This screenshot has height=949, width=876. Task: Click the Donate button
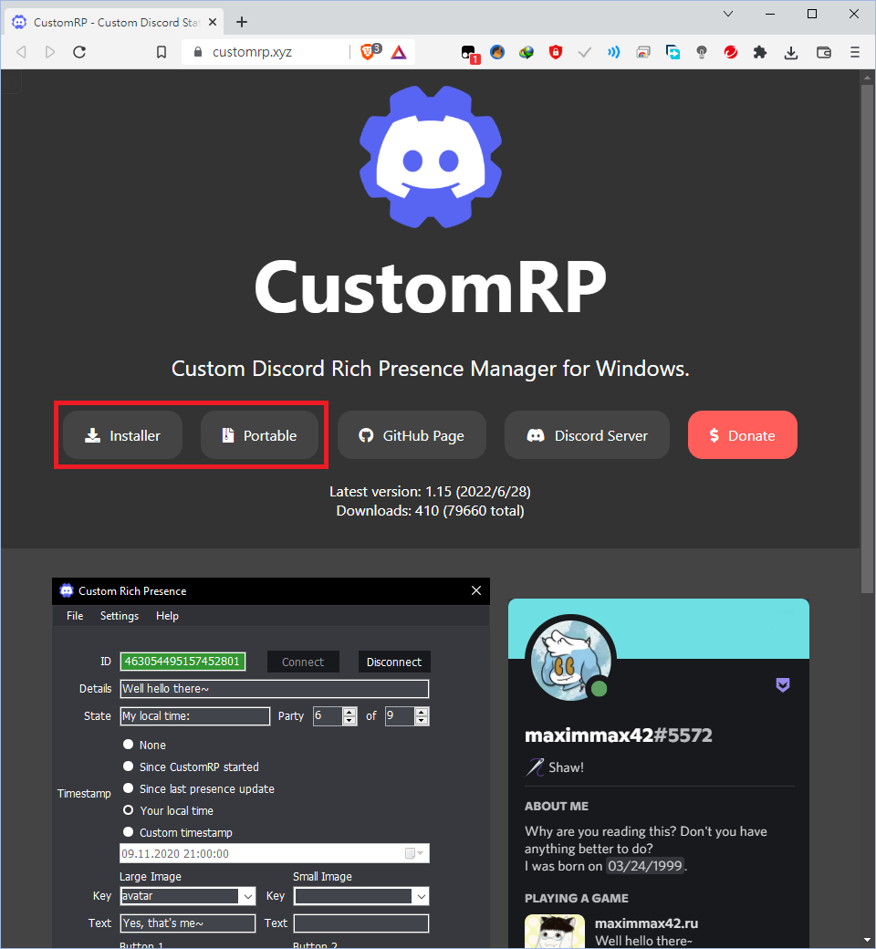742,435
